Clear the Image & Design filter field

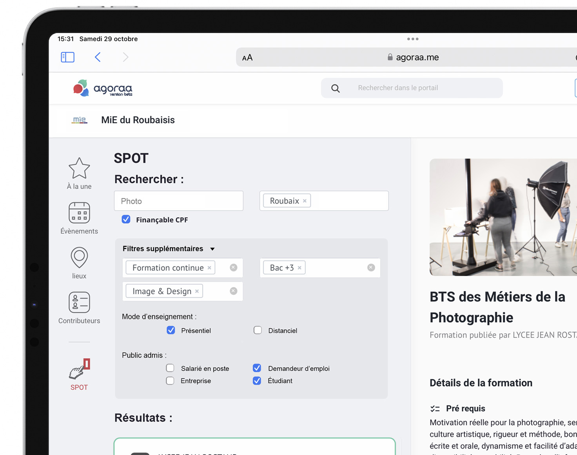[234, 291]
